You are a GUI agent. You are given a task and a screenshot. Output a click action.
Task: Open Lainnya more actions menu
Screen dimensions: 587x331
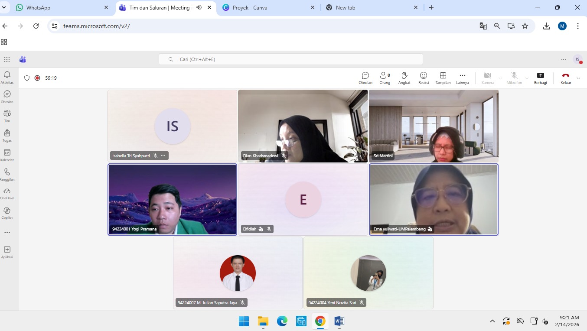point(462,78)
